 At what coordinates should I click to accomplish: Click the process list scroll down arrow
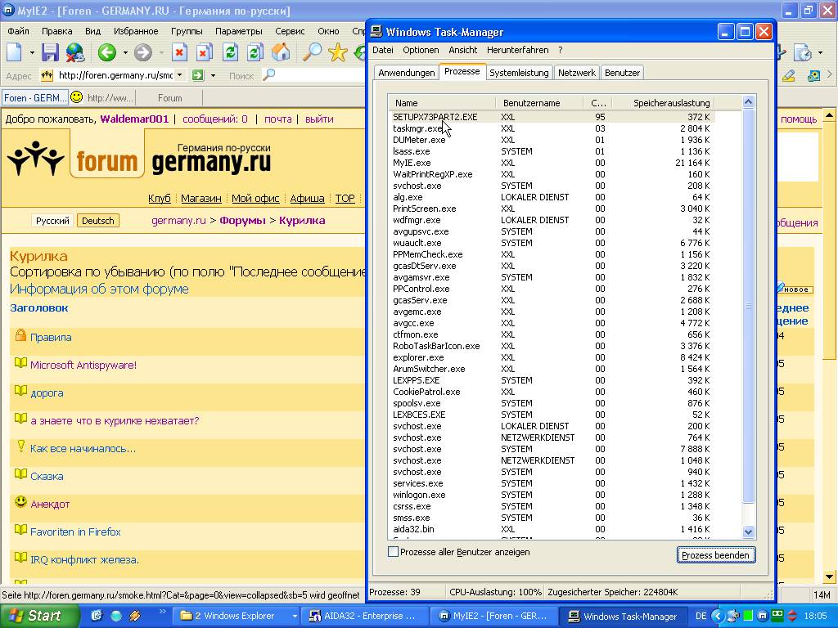point(748,532)
